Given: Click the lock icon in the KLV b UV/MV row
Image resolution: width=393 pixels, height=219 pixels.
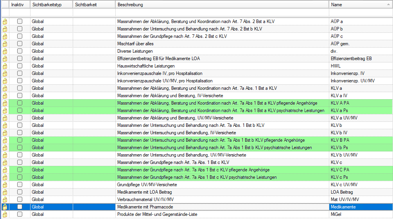Looking at the screenshot, I should point(5,155).
